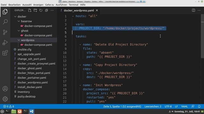Open the Ausführen menu
Image resolution: width=204 pixels, height=114 pixels.
coord(61,5)
